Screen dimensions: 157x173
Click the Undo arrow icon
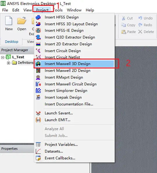(140, 18)
